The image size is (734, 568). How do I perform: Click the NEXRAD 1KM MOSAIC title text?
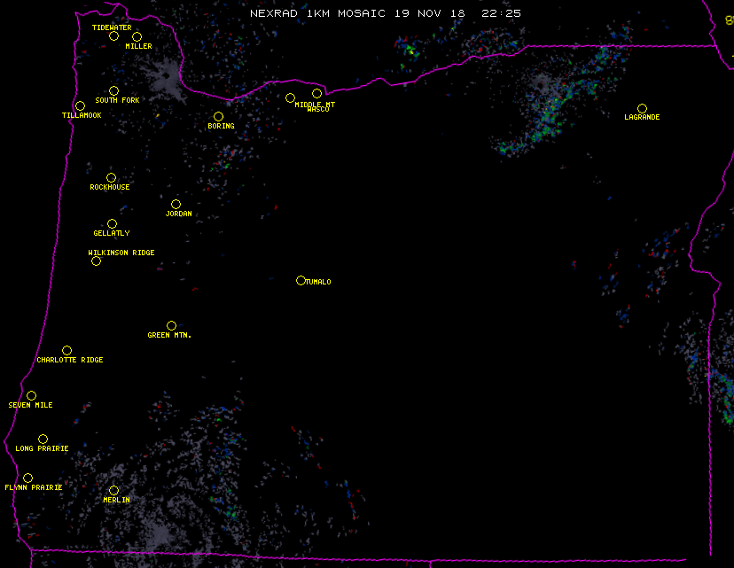[319, 13]
